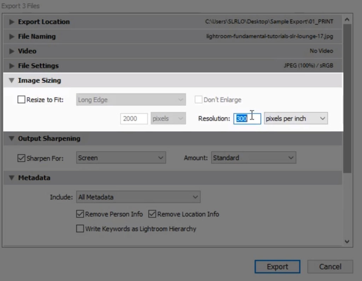Check Write Keywords as Lightroom Hierarchy

80,229
